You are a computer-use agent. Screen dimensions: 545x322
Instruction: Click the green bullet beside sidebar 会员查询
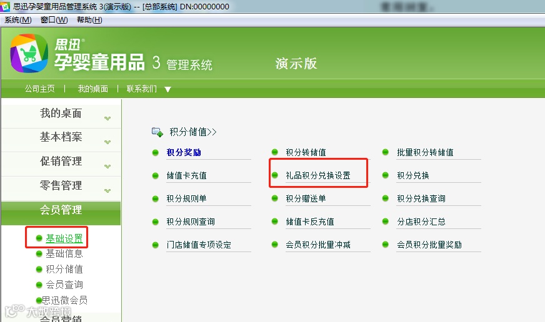coord(39,285)
